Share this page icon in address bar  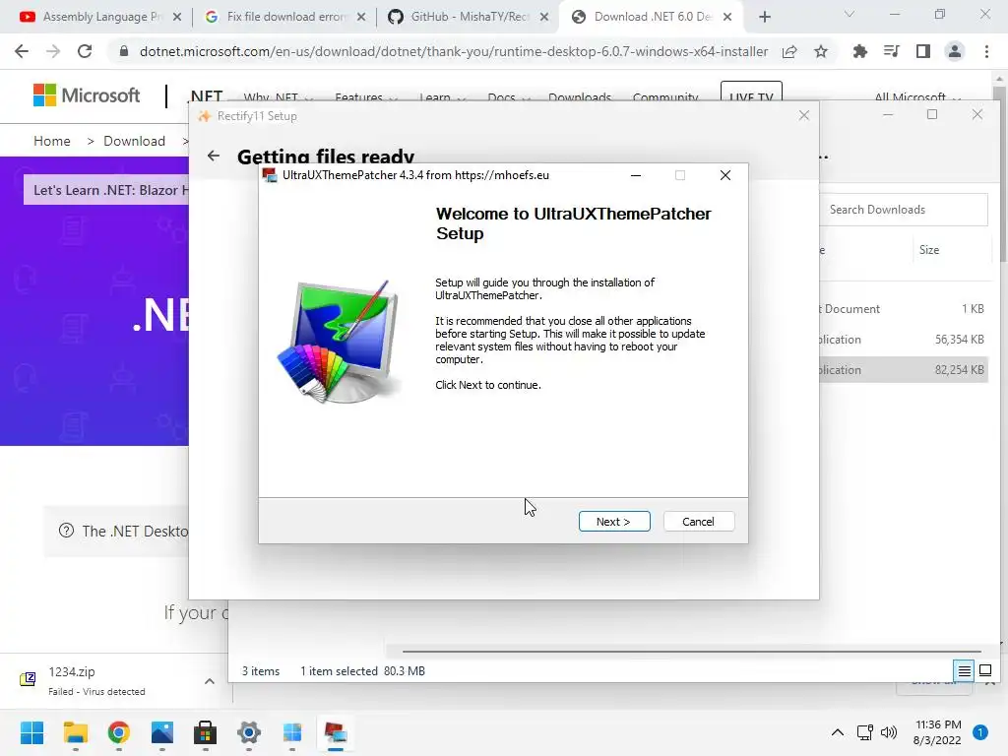789,51
